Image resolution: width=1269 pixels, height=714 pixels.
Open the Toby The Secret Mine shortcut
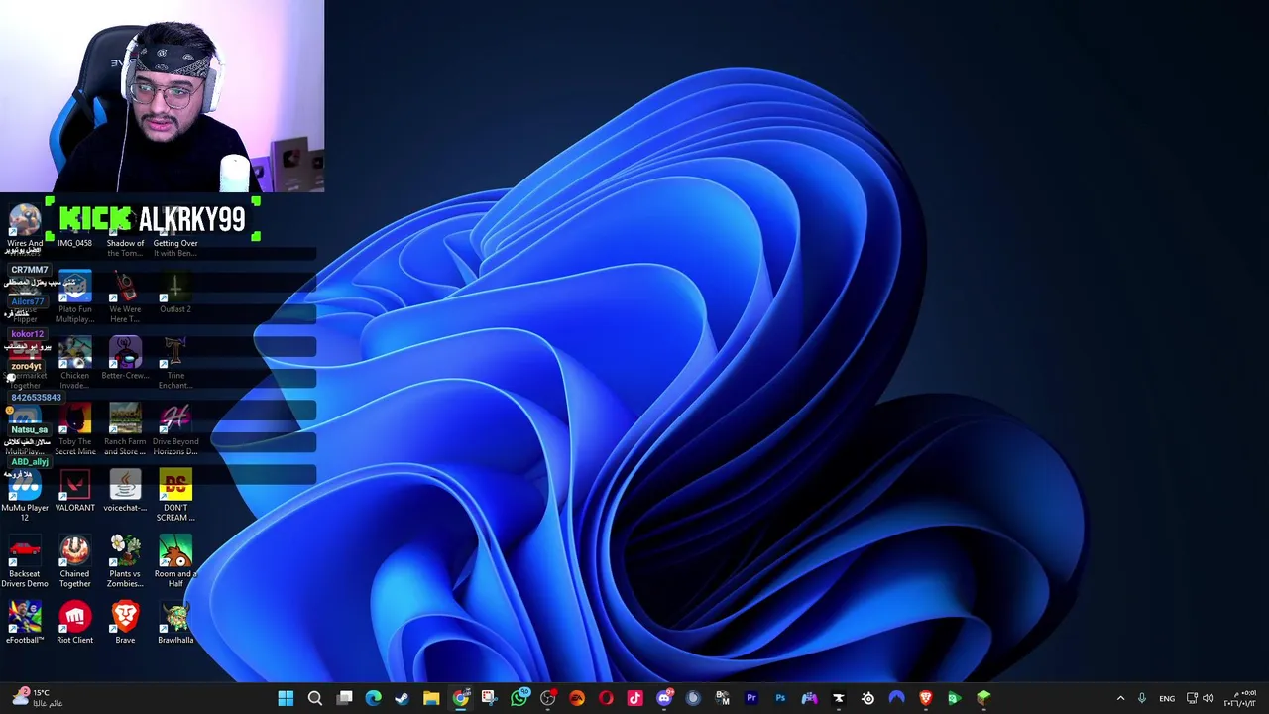(74, 430)
